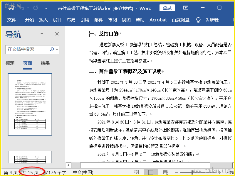Click 第 4 页 page indicator in status bar
235x176 pixels.
11,172
